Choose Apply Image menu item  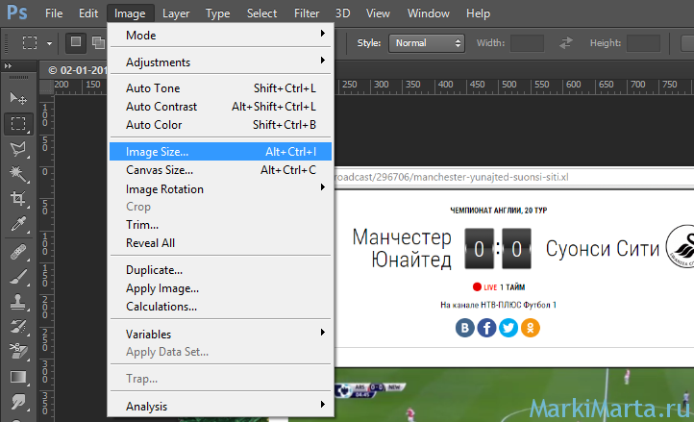coord(220,288)
